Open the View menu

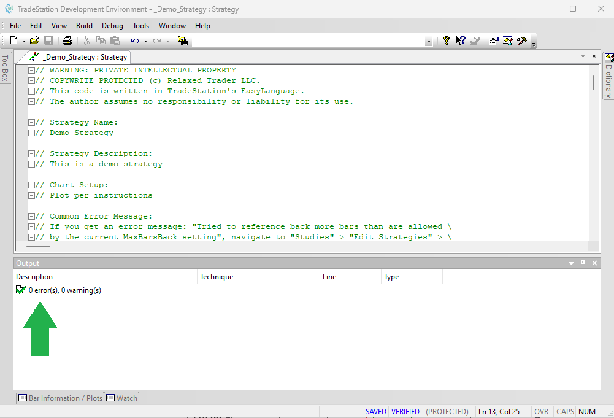(59, 25)
